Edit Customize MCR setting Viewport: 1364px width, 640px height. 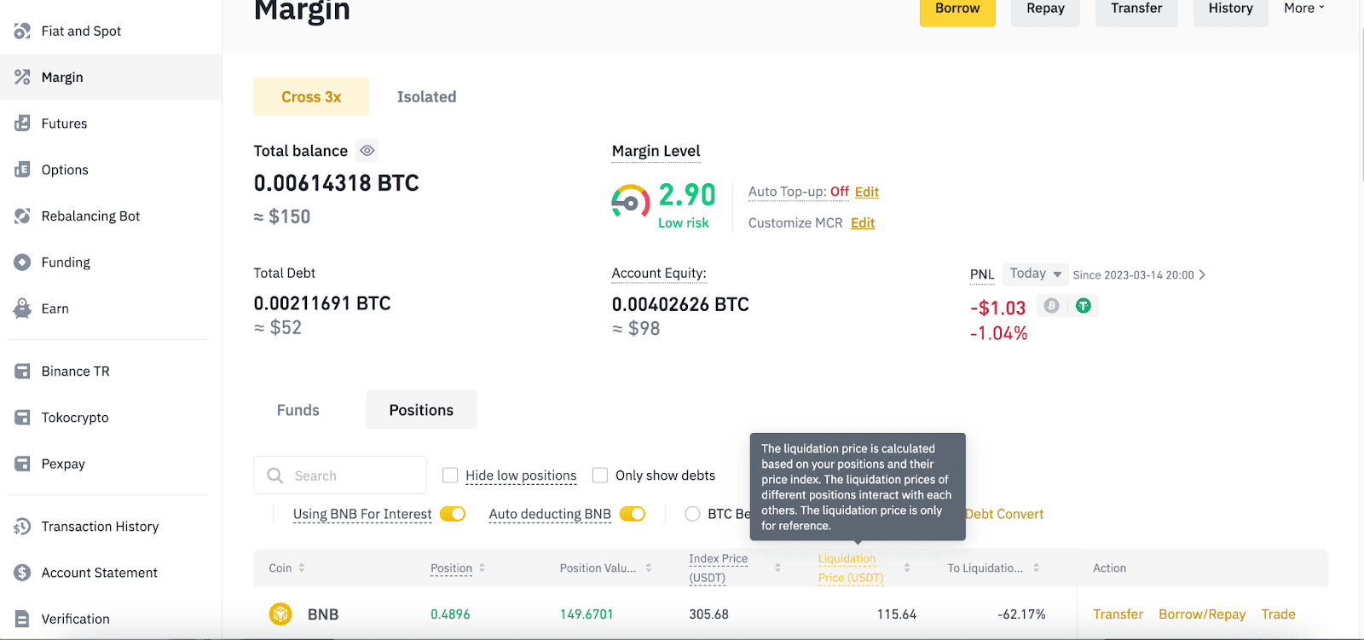pyautogui.click(x=863, y=222)
